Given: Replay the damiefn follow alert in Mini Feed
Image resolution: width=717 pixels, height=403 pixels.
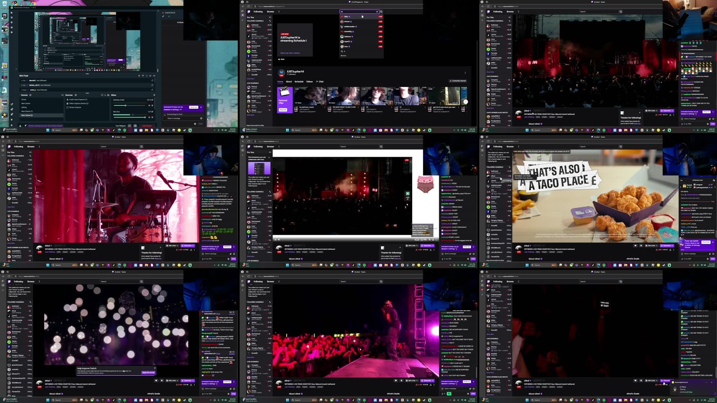Looking at the screenshot, I should tap(152, 80).
